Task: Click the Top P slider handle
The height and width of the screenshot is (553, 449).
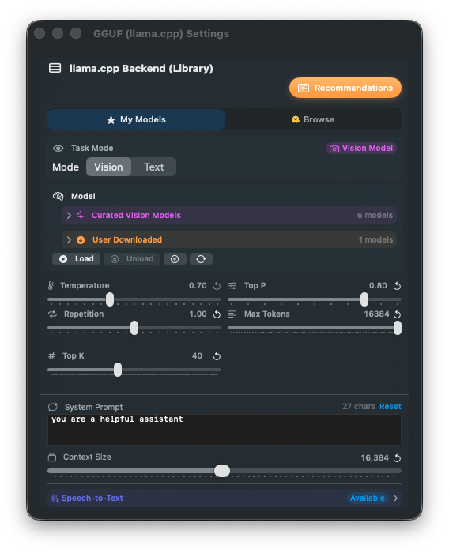Action: [x=364, y=299]
